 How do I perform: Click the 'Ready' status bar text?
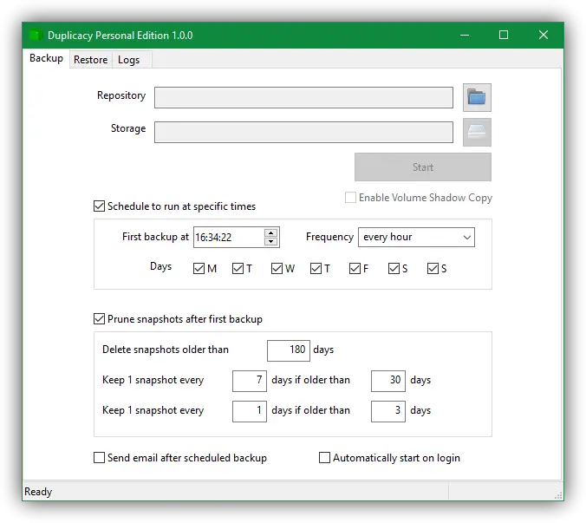coord(38,492)
